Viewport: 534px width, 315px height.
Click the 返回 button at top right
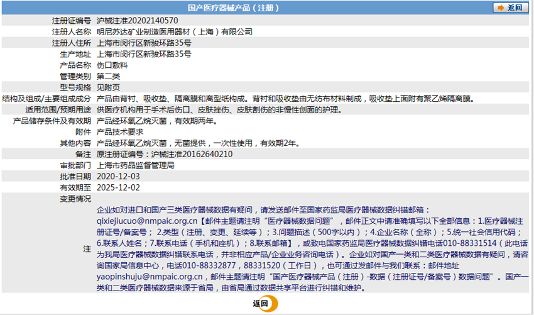(511, 8)
